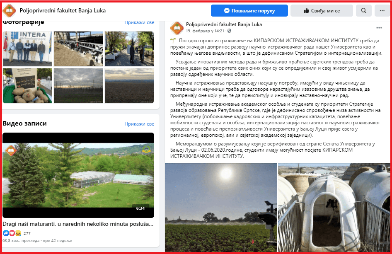This screenshot has width=392, height=254.
Task: Click the header page title Poljoprivredni fakultet Banja Luka
Action: point(63,11)
